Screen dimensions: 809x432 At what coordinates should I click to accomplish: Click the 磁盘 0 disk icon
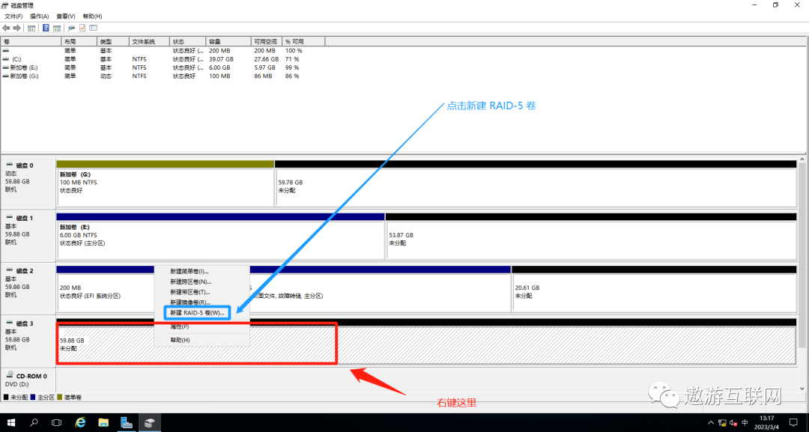(x=9, y=165)
